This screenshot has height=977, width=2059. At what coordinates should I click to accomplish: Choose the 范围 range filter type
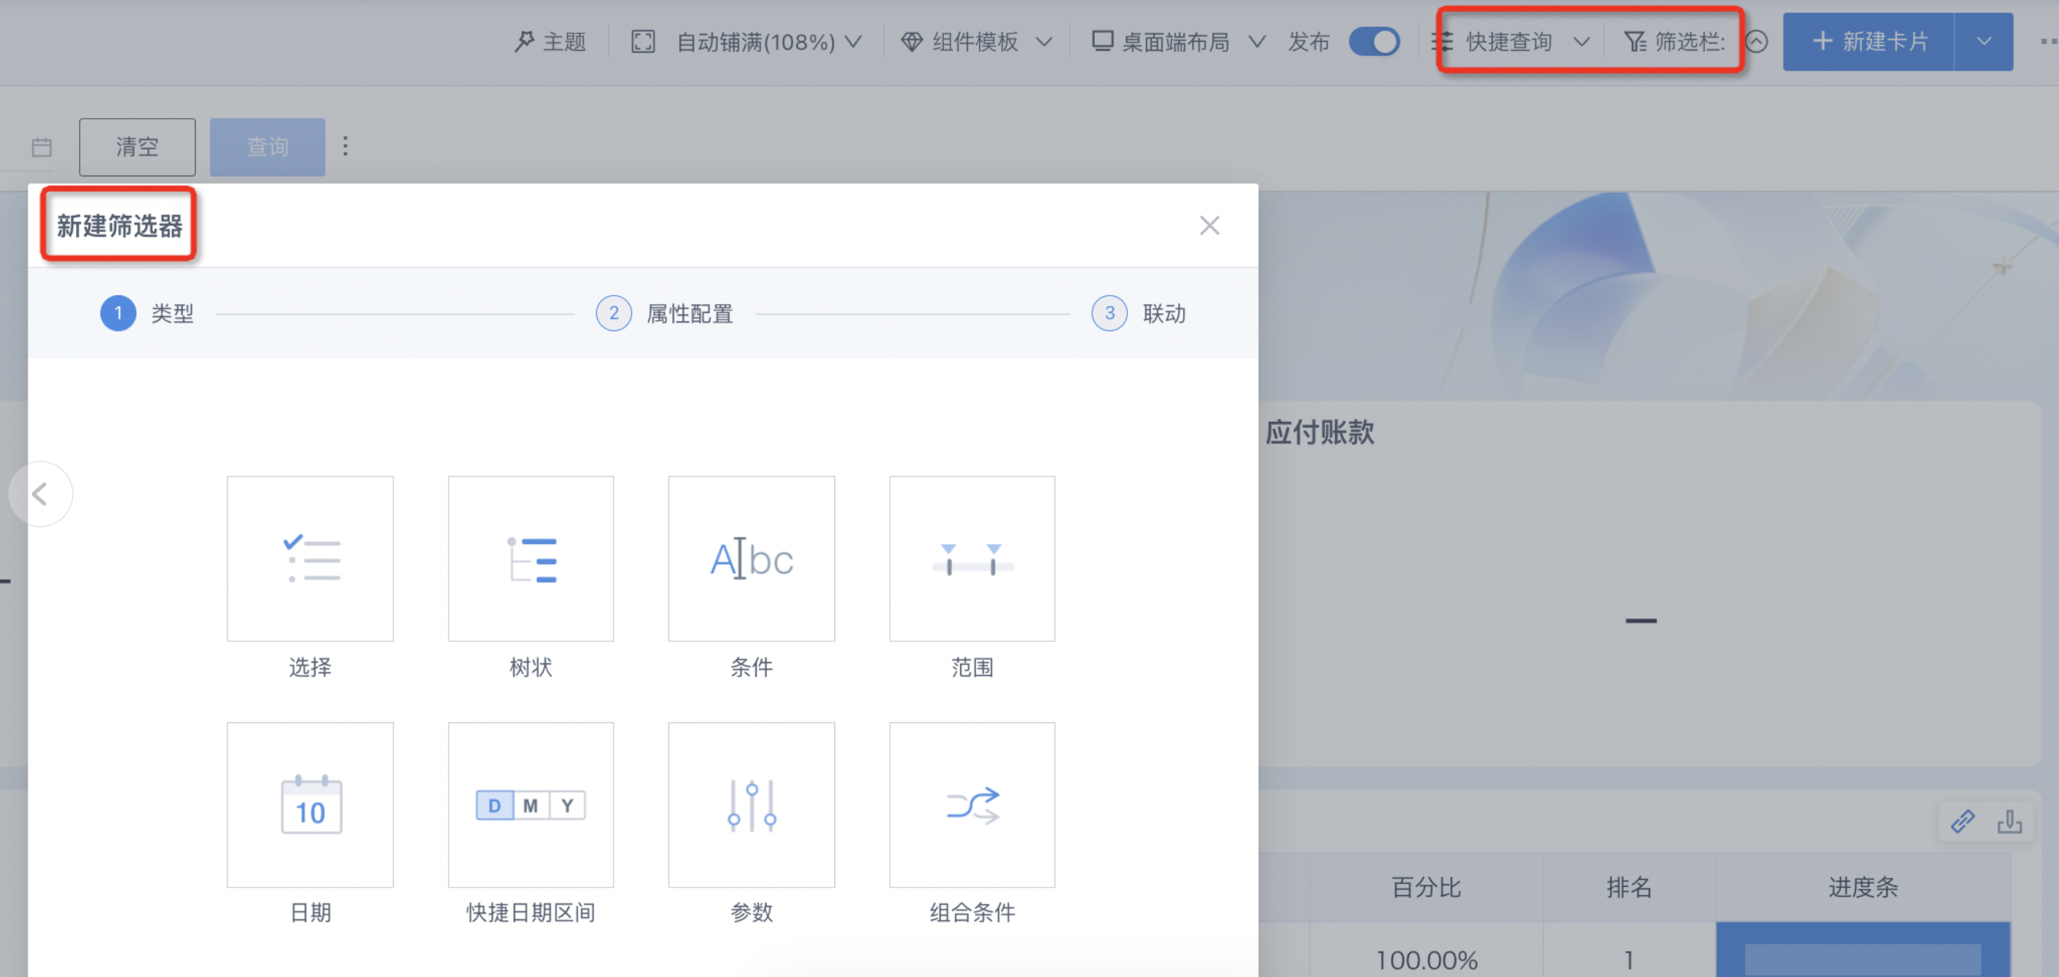[972, 559]
